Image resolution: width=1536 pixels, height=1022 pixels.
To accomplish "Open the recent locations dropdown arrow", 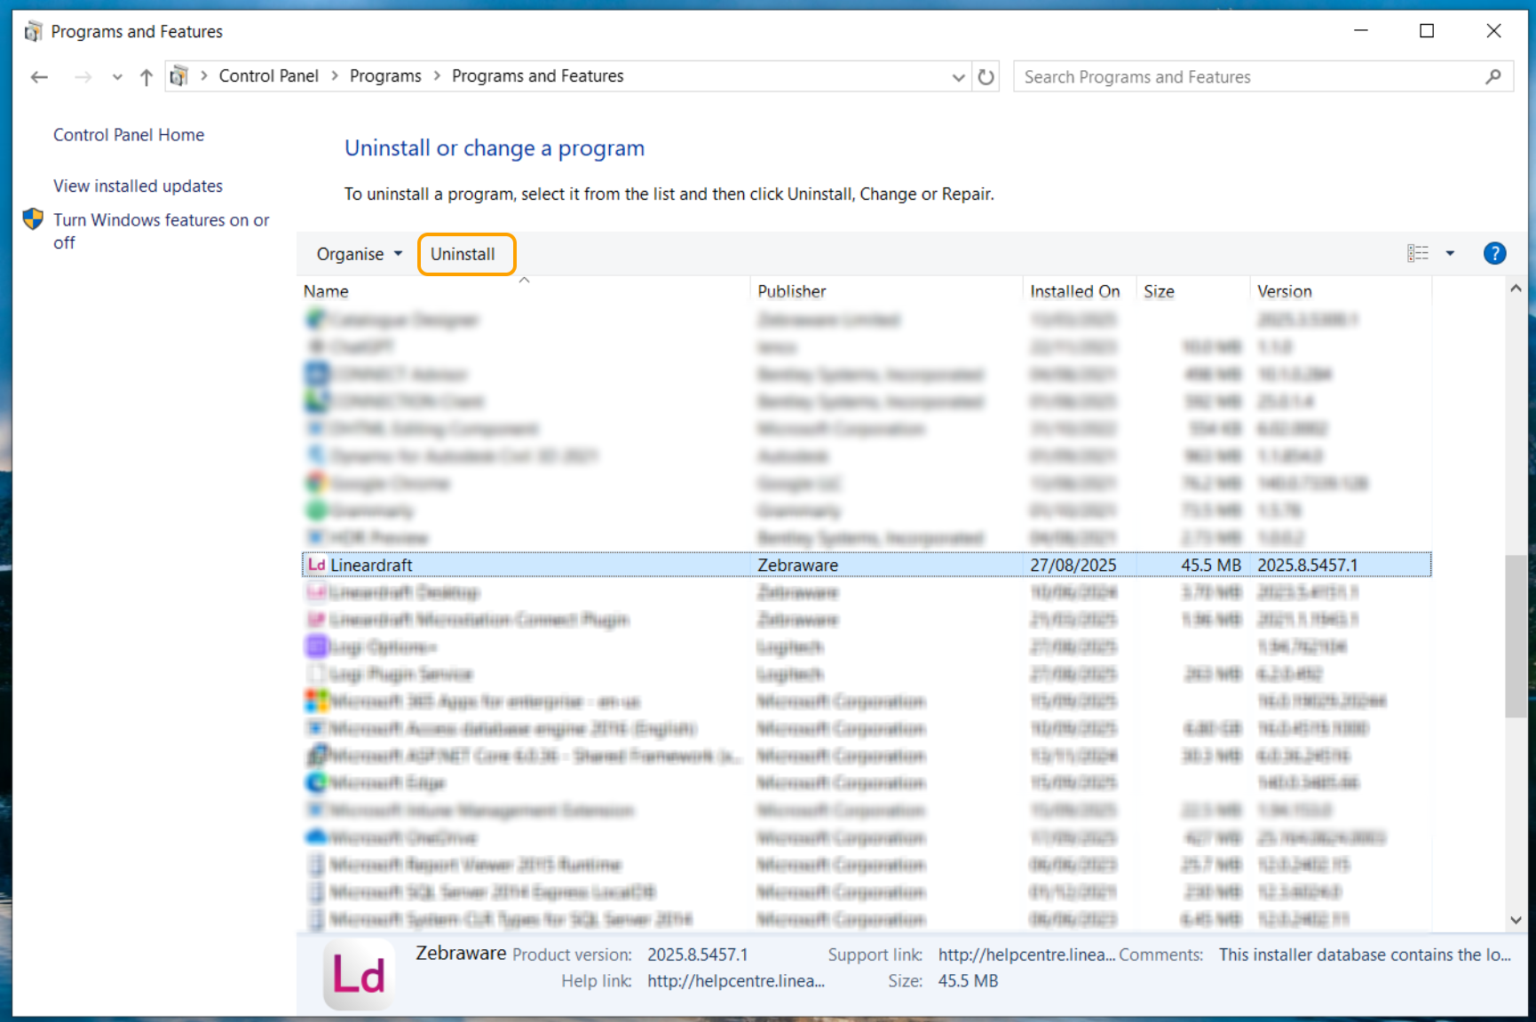I will coord(117,77).
